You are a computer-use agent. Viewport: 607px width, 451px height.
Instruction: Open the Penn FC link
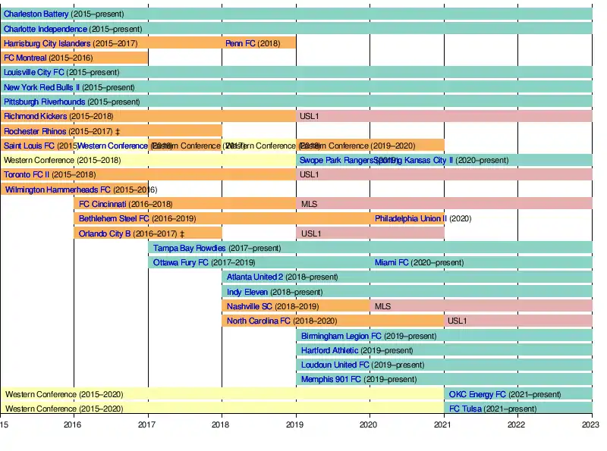click(x=240, y=43)
